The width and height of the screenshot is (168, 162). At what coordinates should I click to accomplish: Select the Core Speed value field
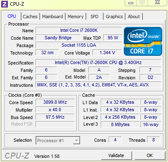click(55, 102)
